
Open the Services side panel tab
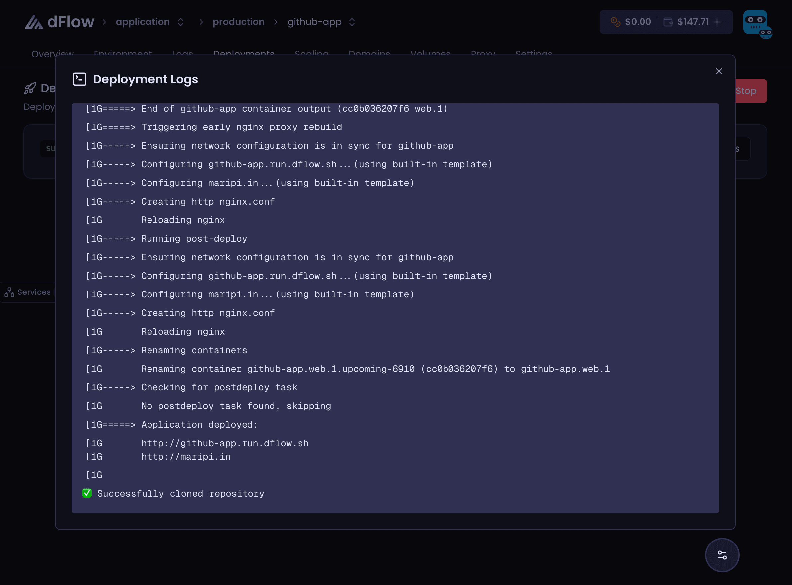click(28, 292)
